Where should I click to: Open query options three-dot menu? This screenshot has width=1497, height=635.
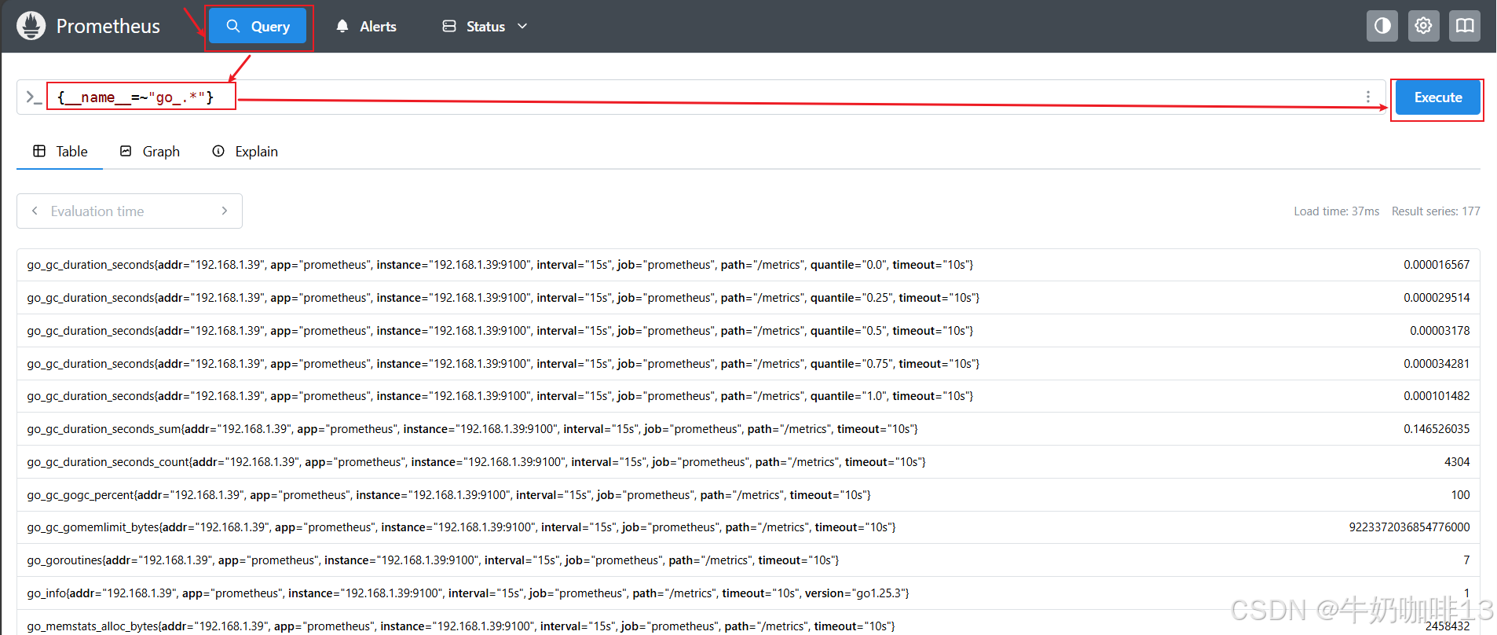point(1368,97)
